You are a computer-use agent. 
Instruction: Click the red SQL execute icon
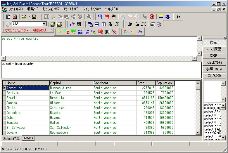107,17
